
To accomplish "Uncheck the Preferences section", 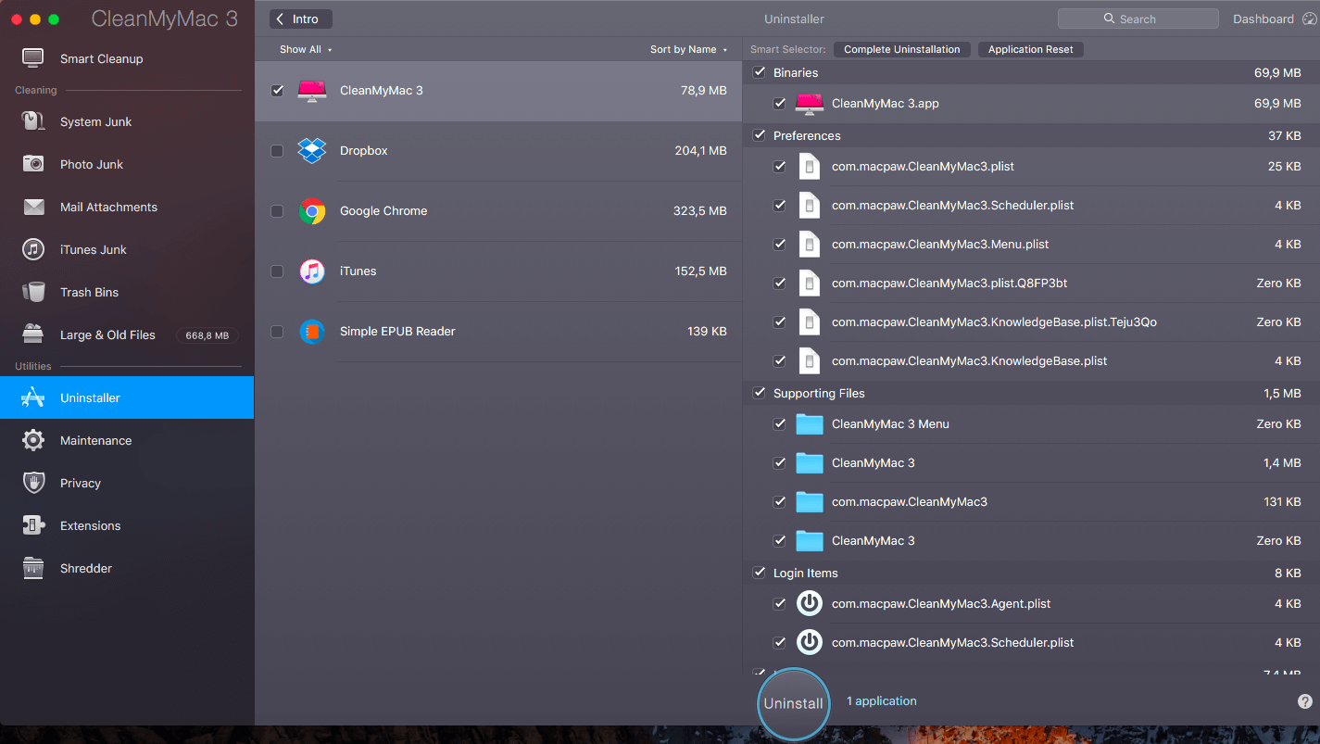I will 760,135.
